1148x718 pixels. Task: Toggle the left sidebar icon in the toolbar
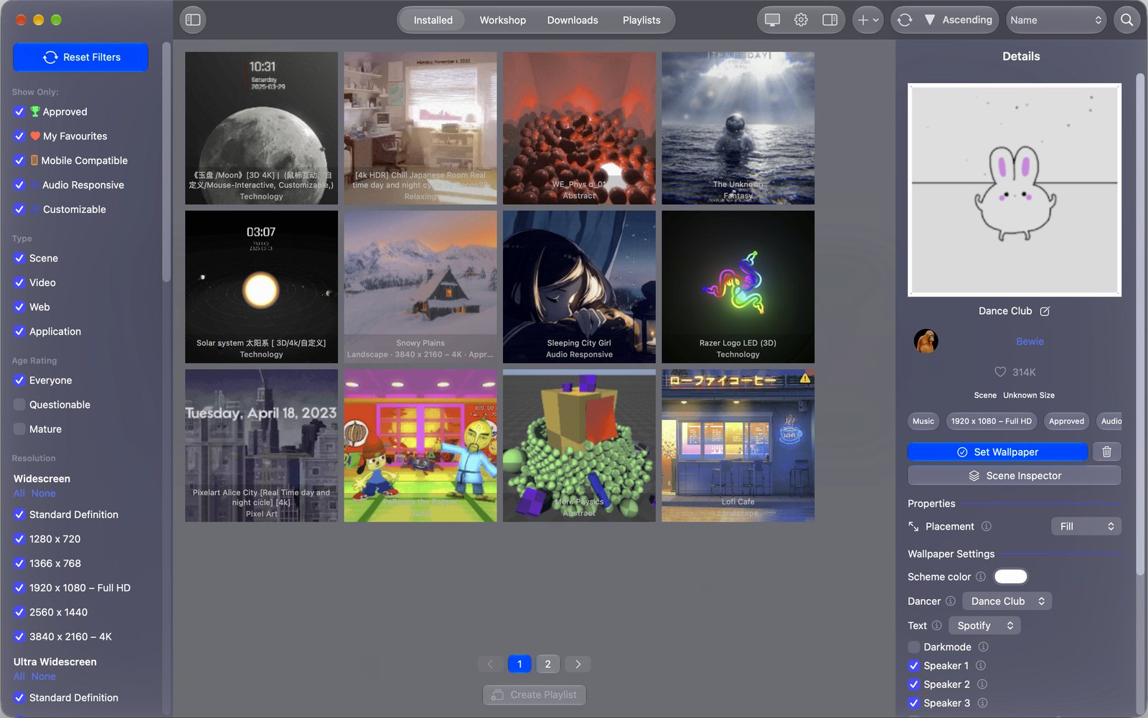coord(193,20)
